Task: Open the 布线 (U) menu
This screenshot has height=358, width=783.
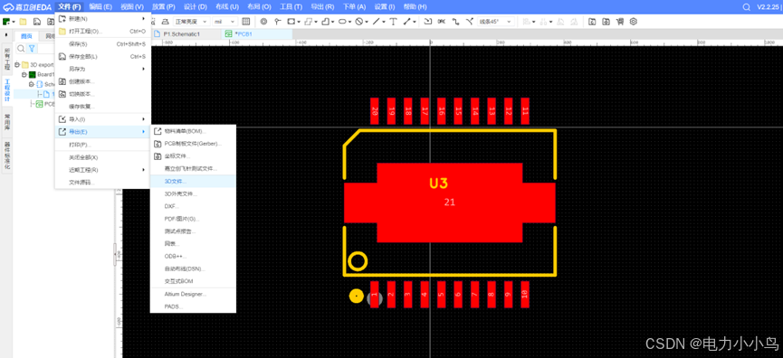Action: coord(227,7)
